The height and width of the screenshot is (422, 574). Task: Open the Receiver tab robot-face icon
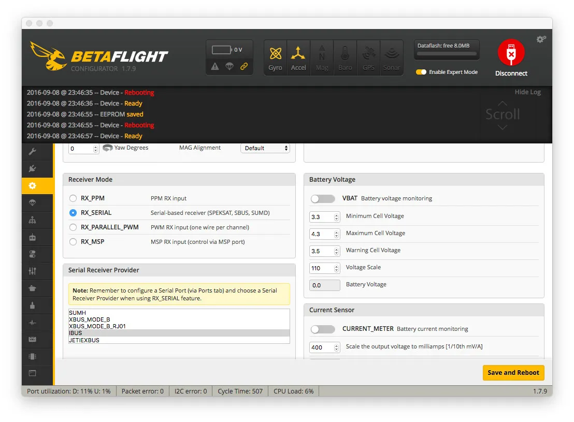[32, 237]
